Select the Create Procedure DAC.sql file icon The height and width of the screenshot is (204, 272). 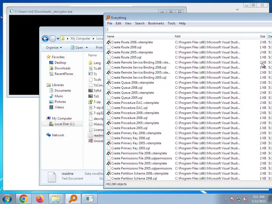[x=109, y=108]
